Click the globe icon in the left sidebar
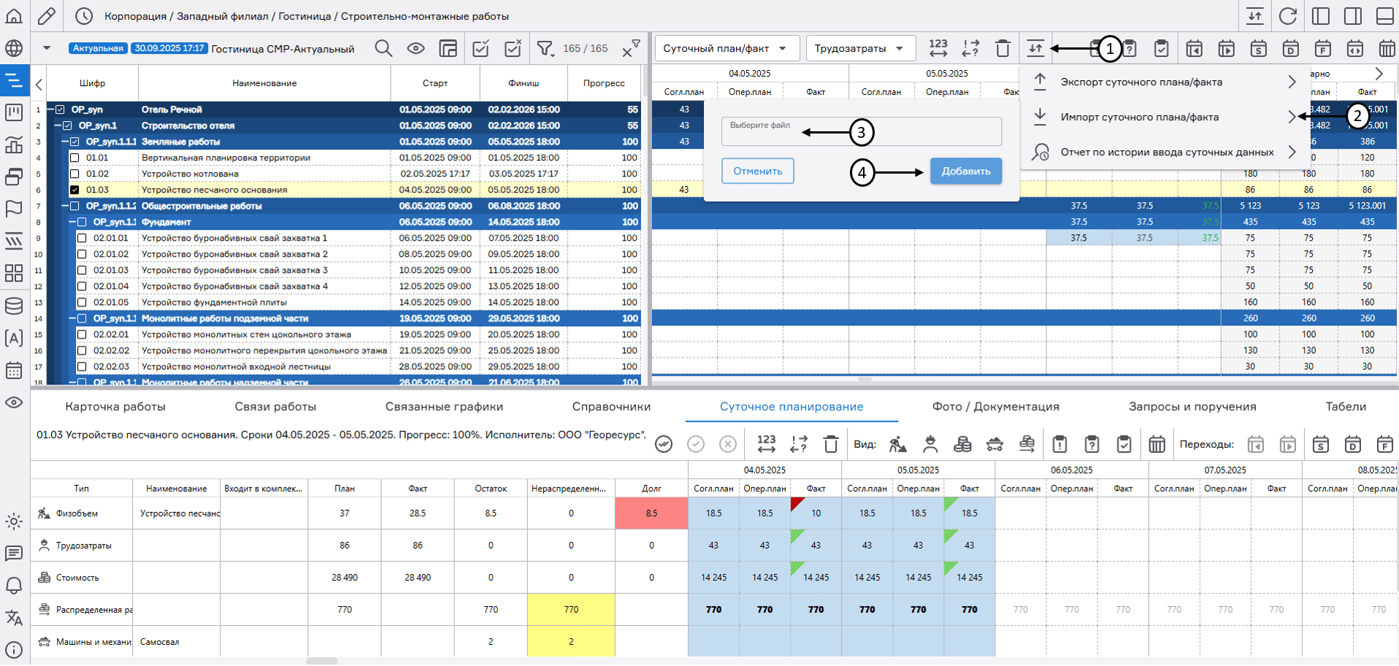1399x666 pixels. (14, 48)
